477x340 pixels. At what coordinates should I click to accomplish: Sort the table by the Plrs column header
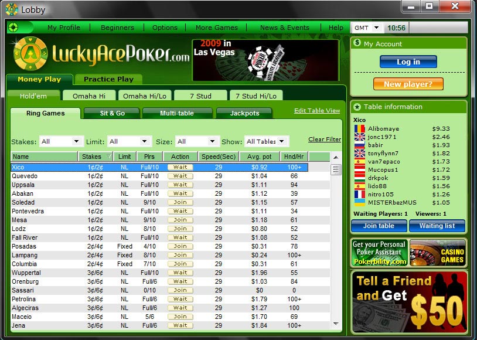coord(149,157)
